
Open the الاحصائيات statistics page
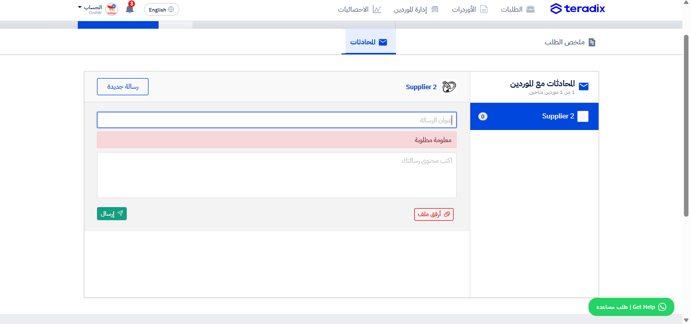click(360, 9)
